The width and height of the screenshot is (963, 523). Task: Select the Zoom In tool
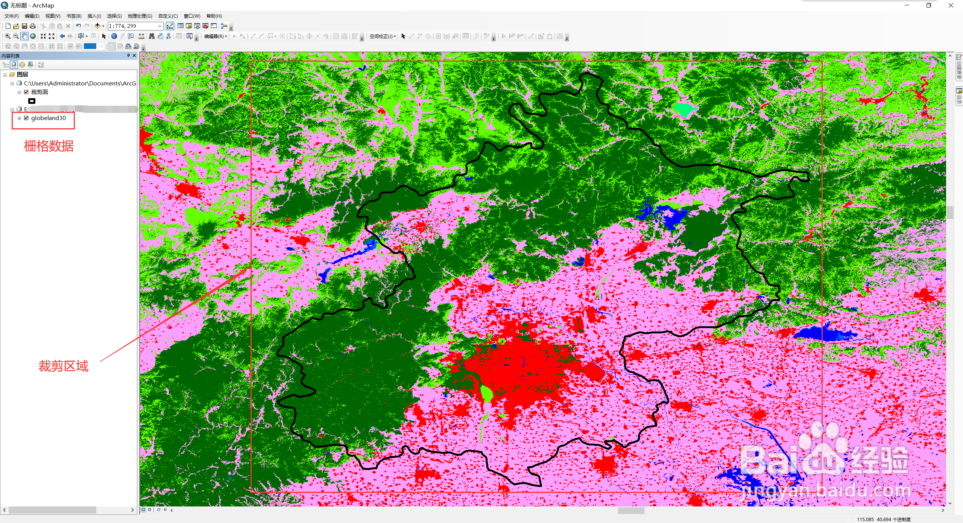(8, 36)
